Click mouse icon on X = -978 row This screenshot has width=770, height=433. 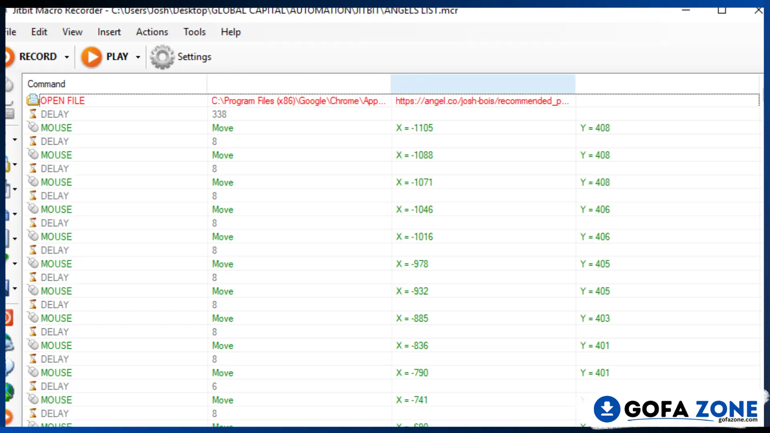point(33,264)
